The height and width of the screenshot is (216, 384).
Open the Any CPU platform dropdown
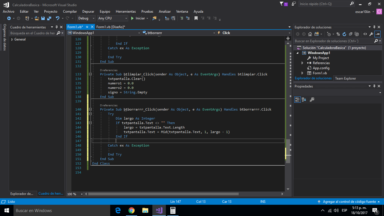point(113,18)
